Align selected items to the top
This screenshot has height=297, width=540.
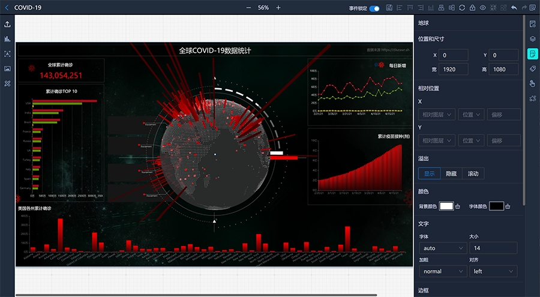click(x=410, y=8)
